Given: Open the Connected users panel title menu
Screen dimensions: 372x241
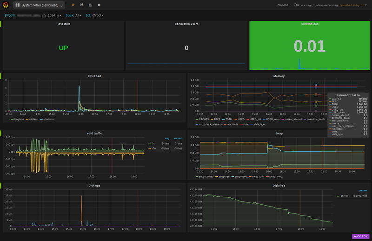Looking at the screenshot, I should [186, 24].
